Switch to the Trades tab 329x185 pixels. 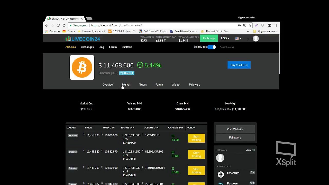click(143, 85)
